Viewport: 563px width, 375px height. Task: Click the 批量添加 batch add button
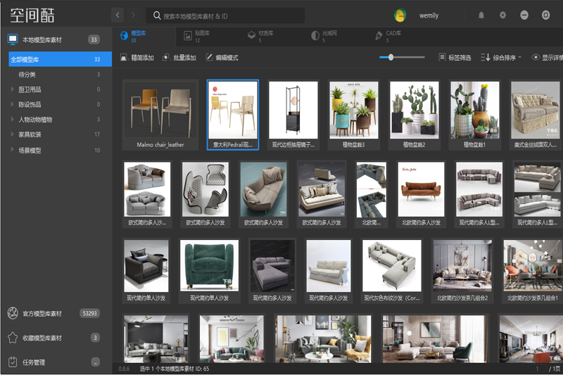click(179, 58)
